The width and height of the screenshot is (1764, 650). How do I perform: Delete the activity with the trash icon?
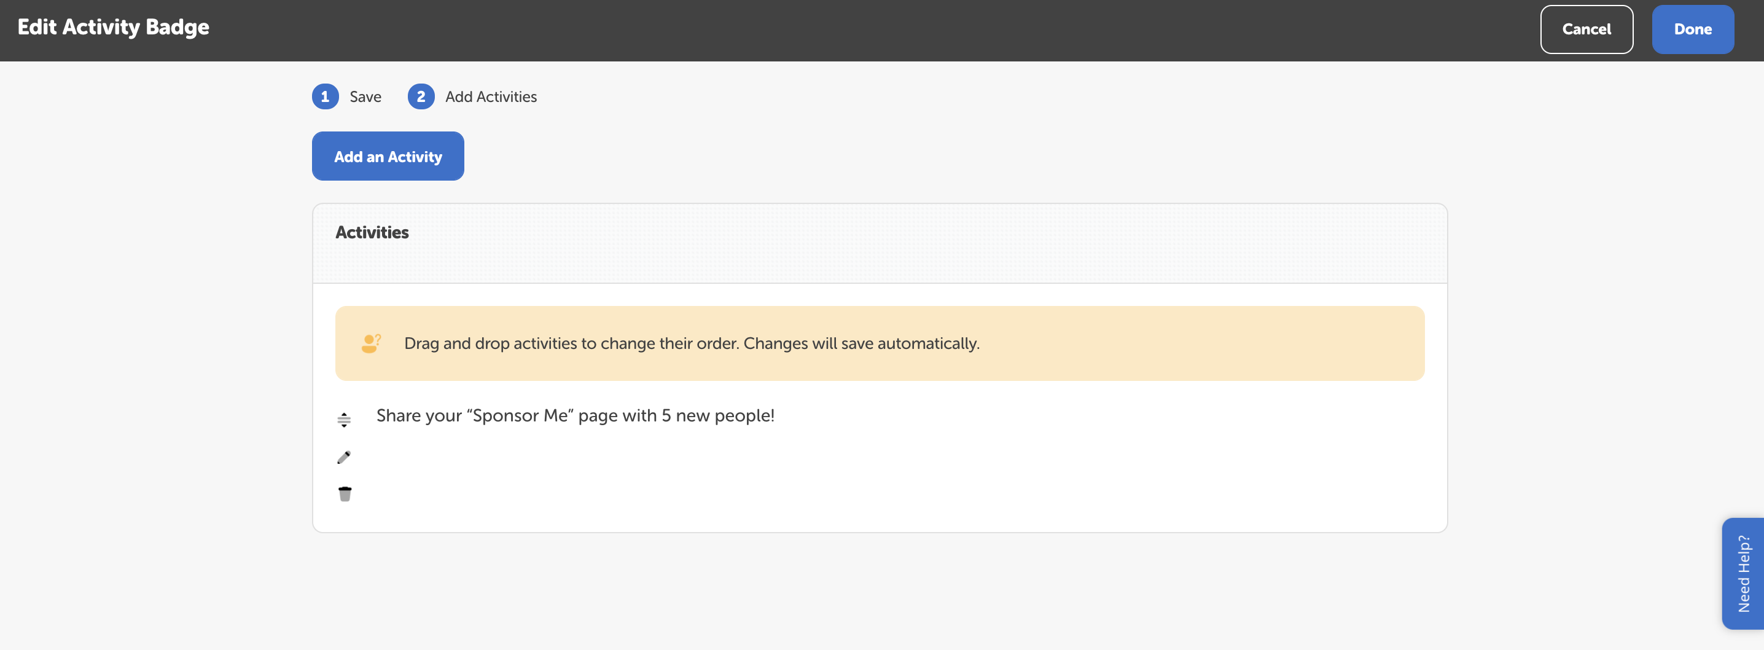345,494
